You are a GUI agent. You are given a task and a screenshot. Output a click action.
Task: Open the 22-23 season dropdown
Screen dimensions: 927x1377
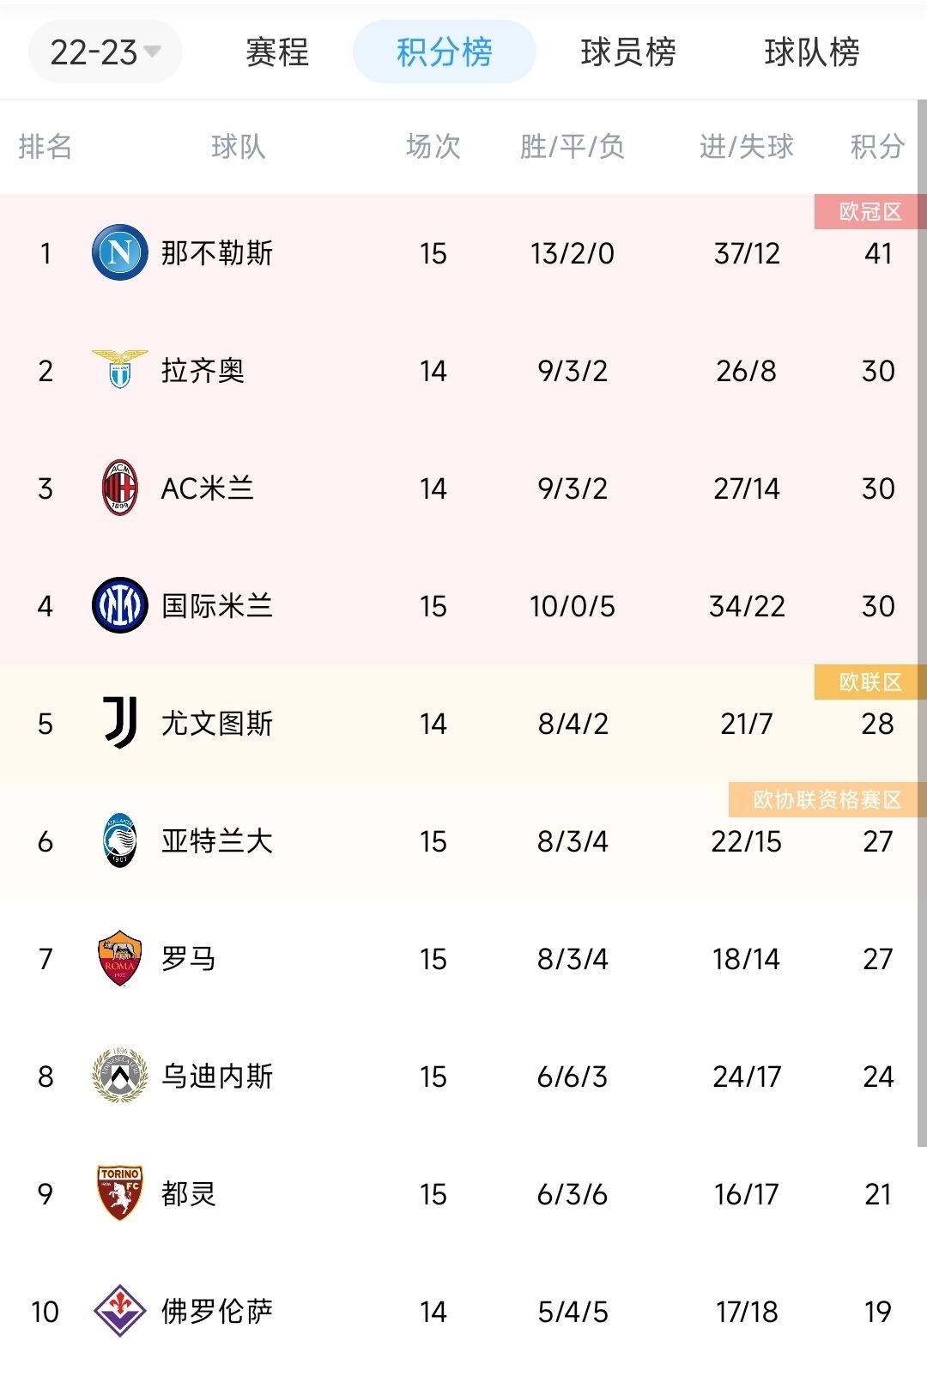[x=105, y=52]
